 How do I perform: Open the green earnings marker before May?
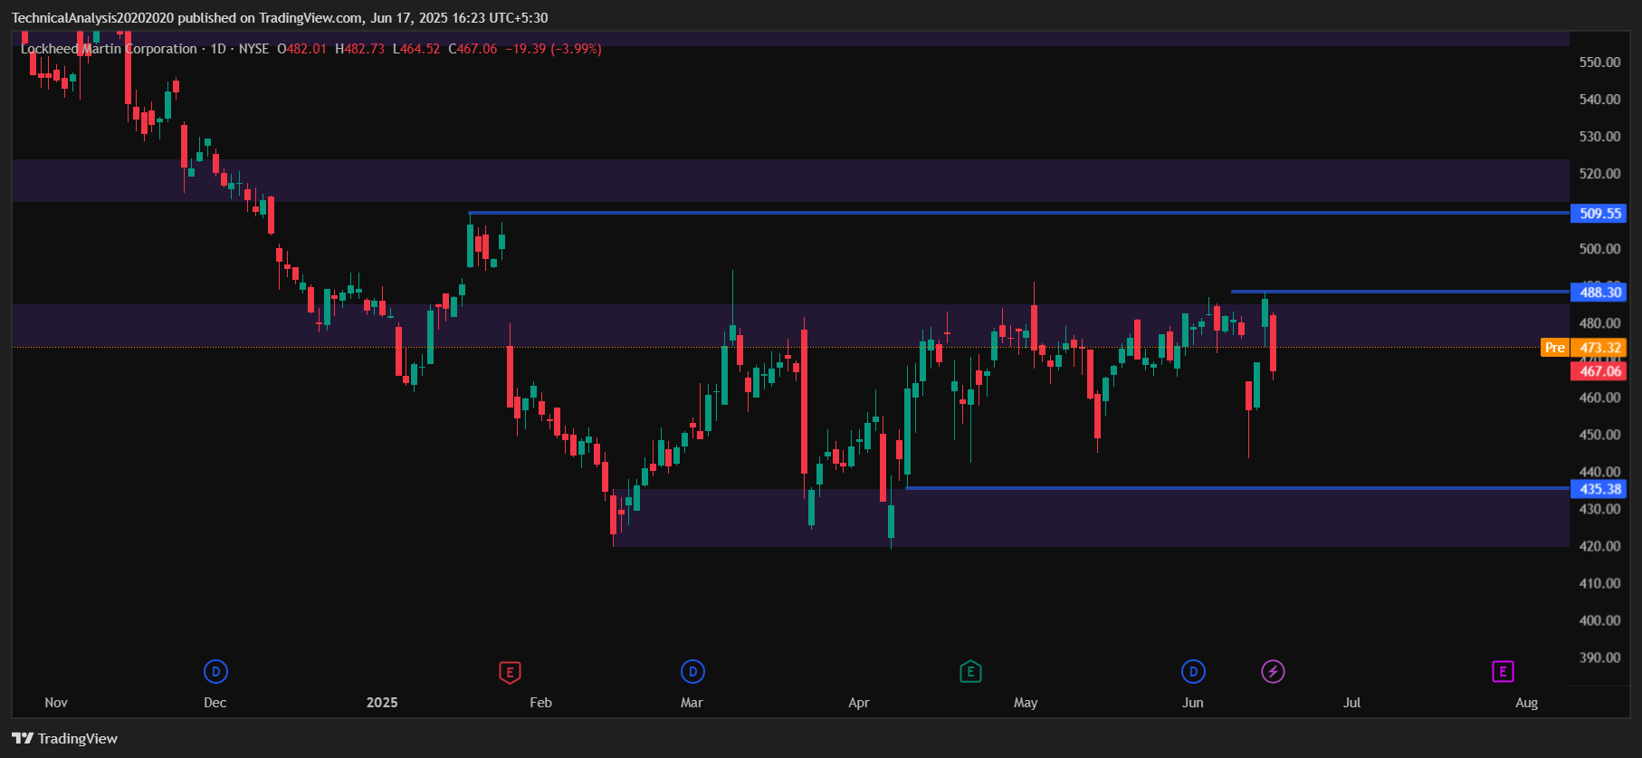(x=970, y=672)
